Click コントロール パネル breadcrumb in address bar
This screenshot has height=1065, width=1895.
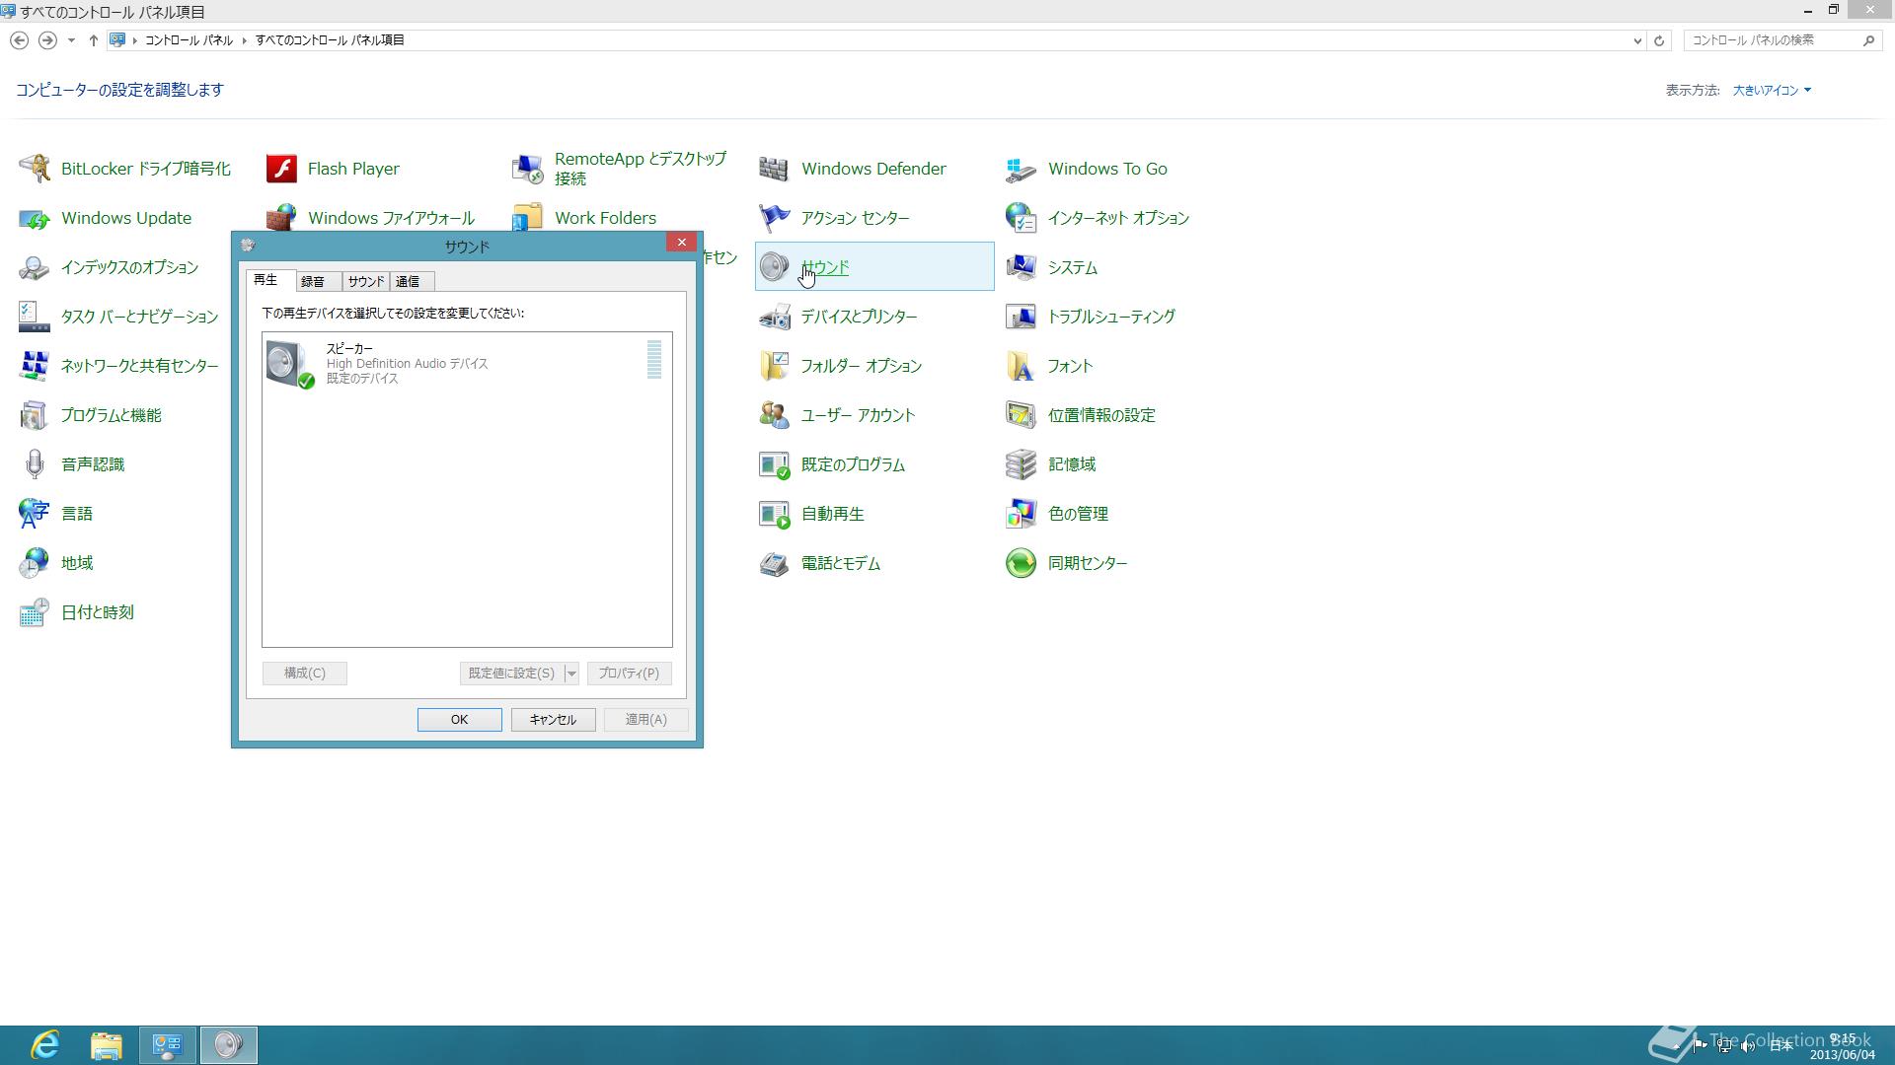pos(189,40)
